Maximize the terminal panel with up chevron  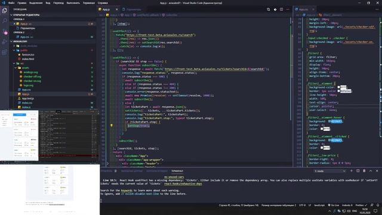pyautogui.click(x=371, y=171)
